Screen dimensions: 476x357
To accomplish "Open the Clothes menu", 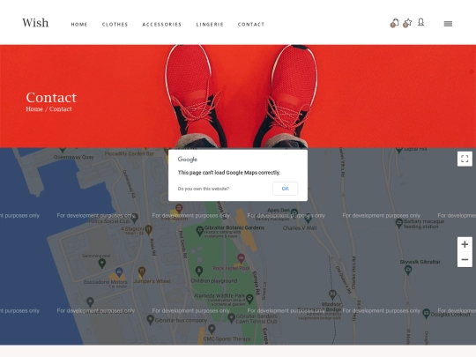I will [115, 25].
